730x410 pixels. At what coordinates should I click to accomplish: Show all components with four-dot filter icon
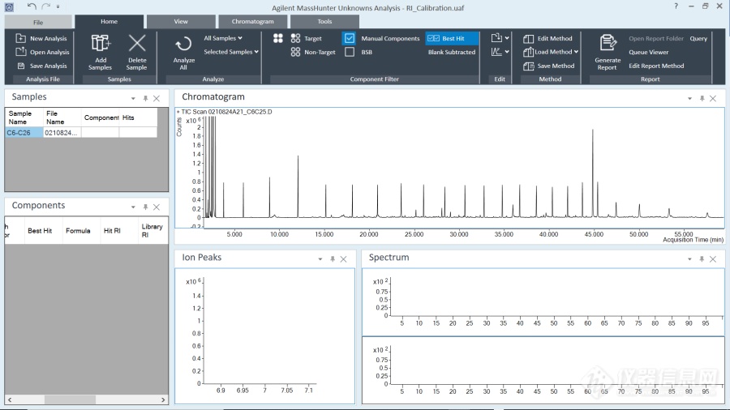278,38
